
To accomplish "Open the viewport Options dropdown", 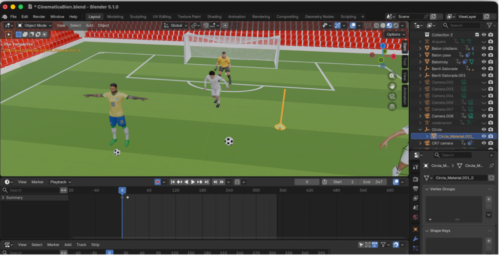I will (396, 35).
